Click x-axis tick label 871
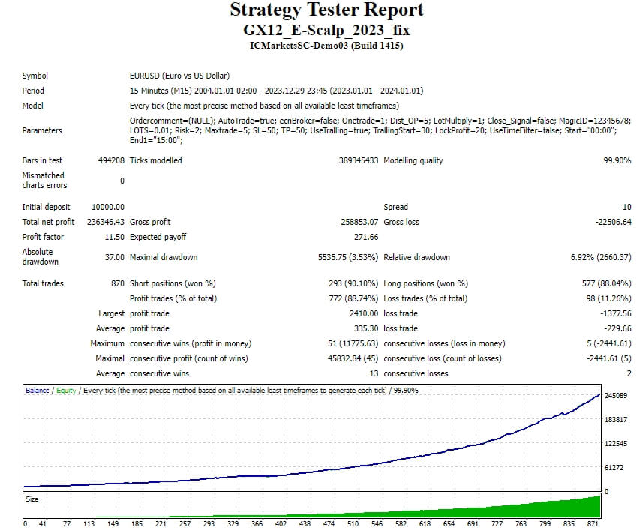 [593, 523]
